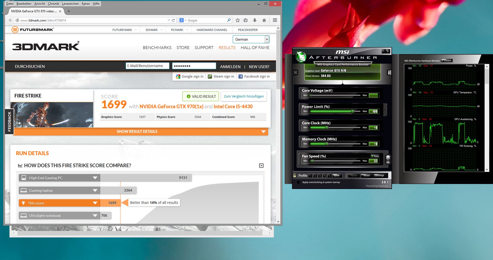Image resolution: width=493 pixels, height=260 pixels.
Task: Adjust the Memory Clock slider handle
Action: 327,144
